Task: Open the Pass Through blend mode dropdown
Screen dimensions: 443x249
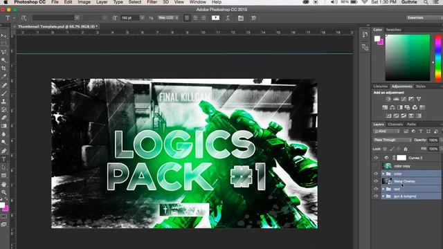Action: pos(392,140)
